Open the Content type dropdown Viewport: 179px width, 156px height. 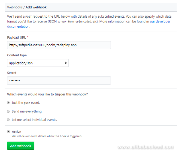tap(38, 63)
